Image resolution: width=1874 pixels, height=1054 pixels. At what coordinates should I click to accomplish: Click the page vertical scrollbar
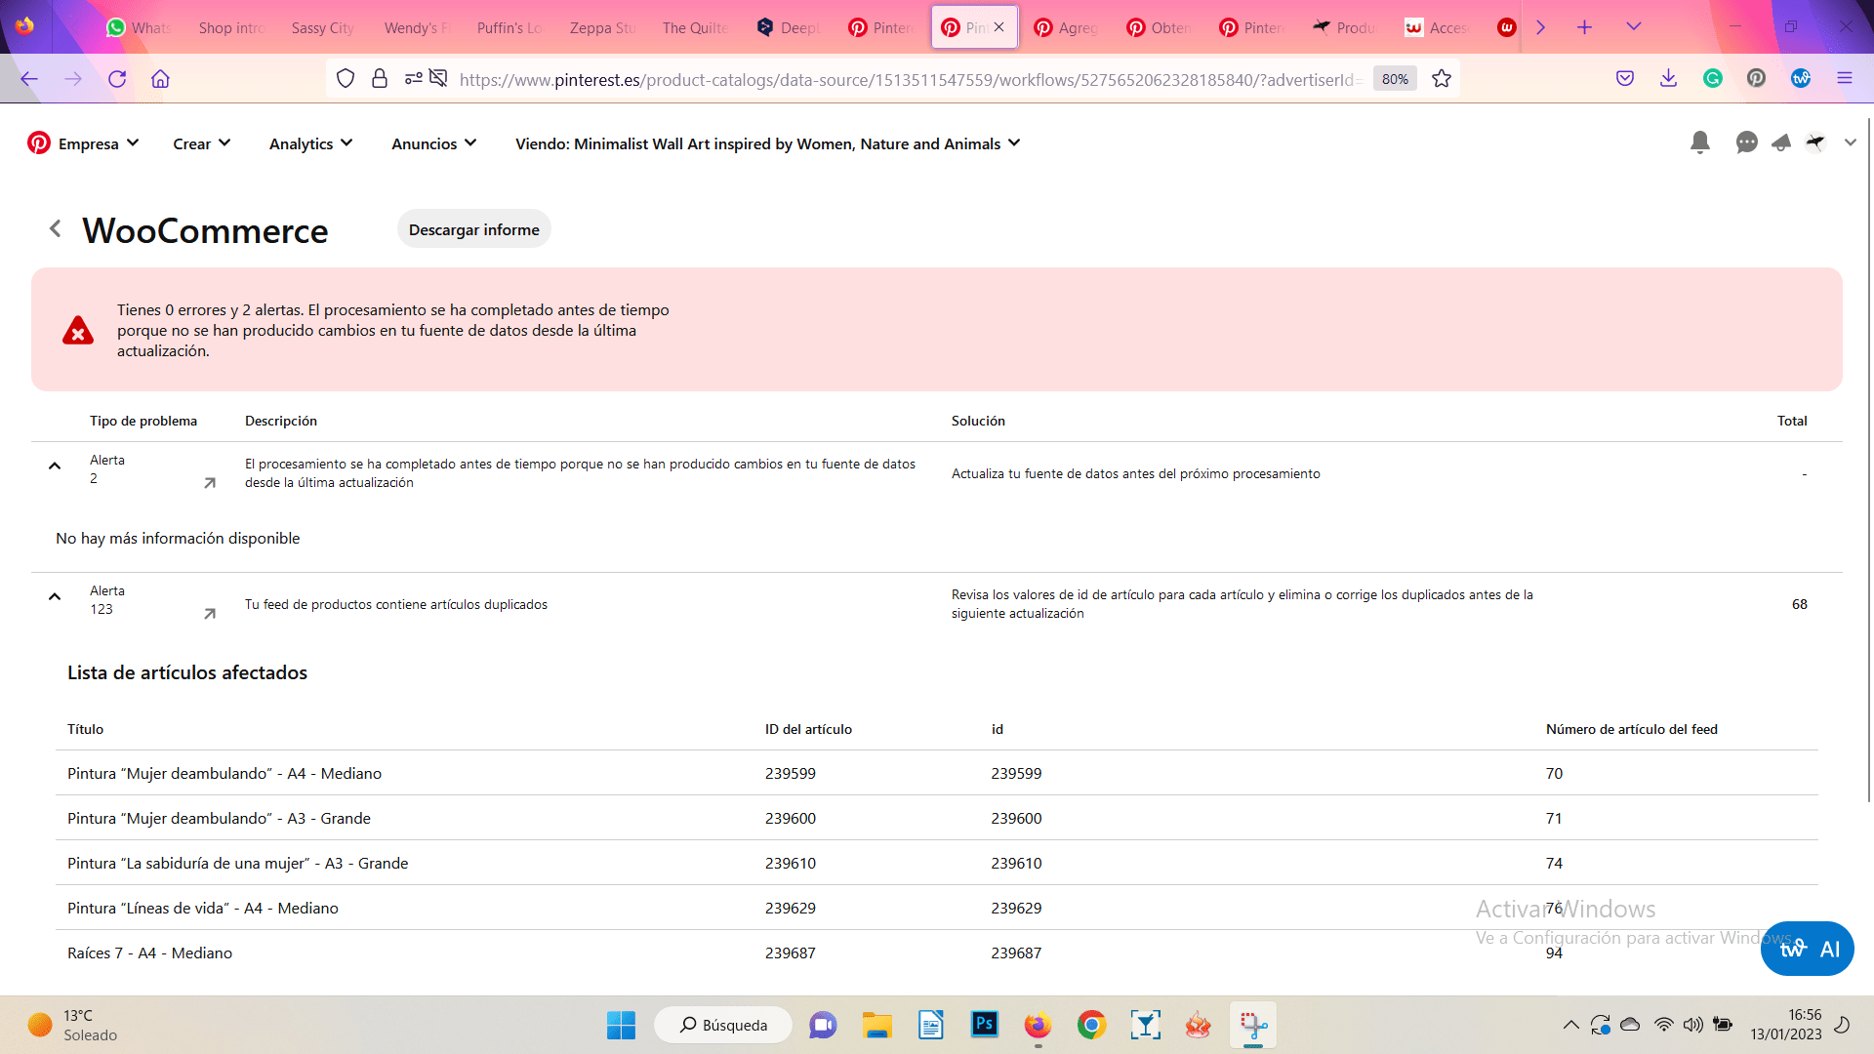(x=1868, y=459)
